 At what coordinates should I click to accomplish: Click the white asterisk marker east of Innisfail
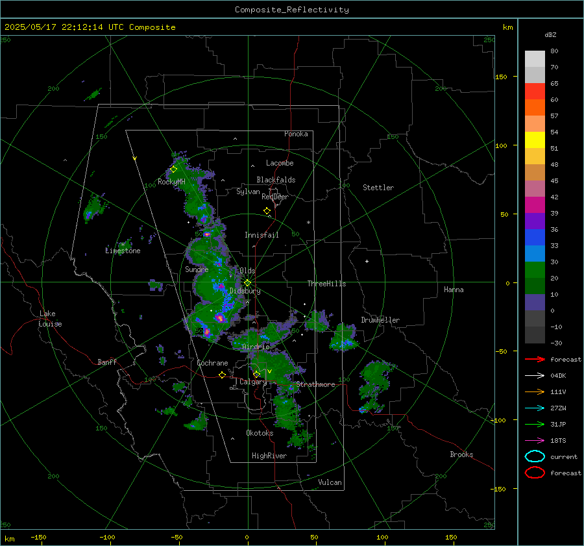tap(308, 223)
